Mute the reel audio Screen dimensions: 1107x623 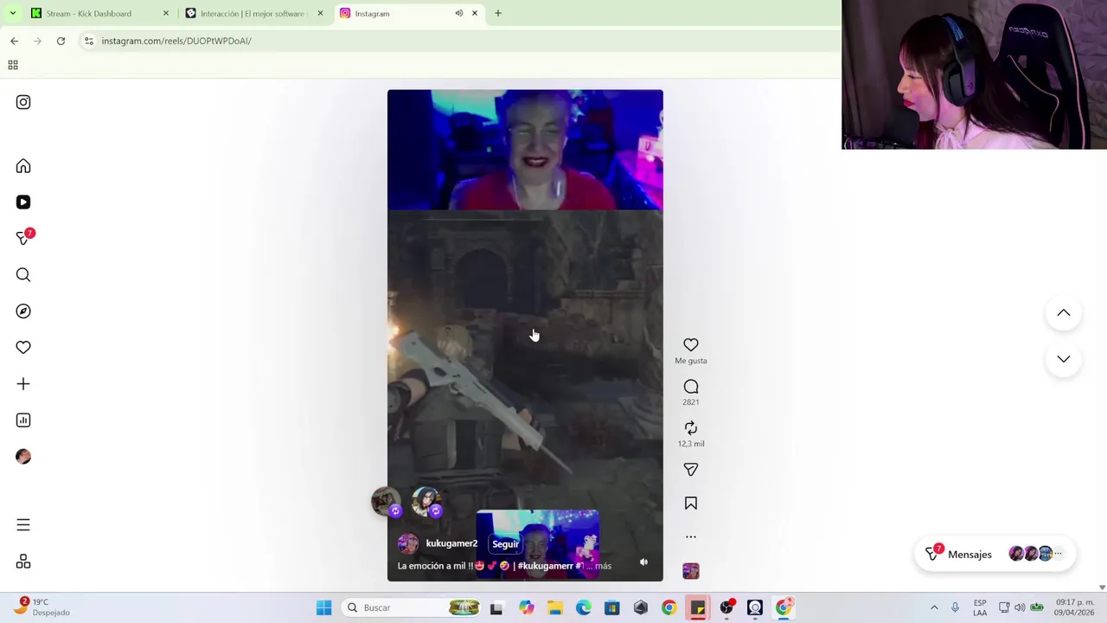(643, 562)
